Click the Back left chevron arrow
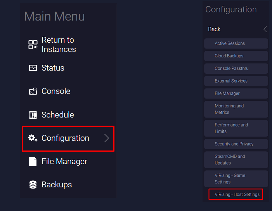The height and width of the screenshot is (211, 272). [265, 29]
